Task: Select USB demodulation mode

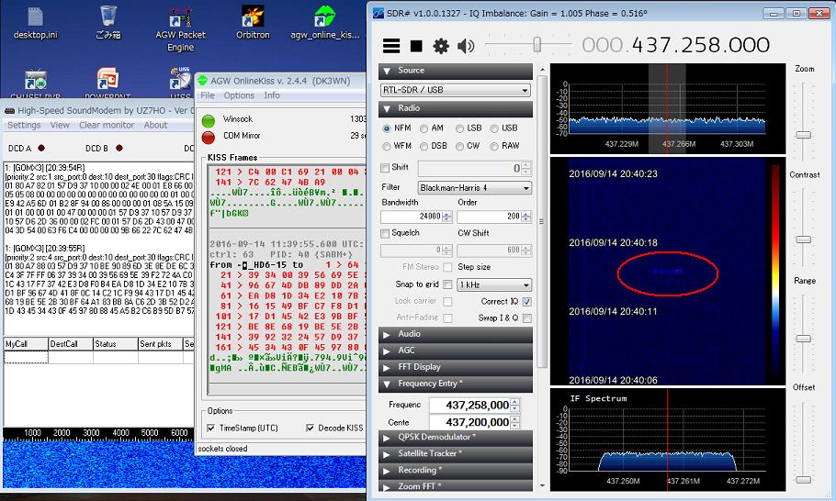Action: [494, 128]
